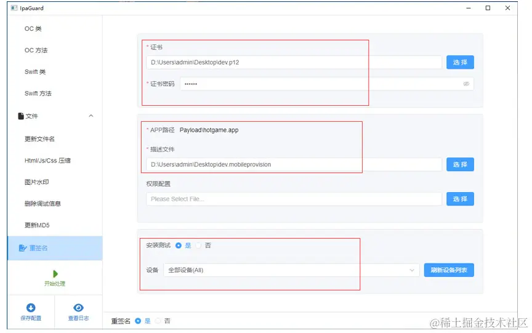
Task: Click 选择 button for provisioning profile
Action: 460,164
